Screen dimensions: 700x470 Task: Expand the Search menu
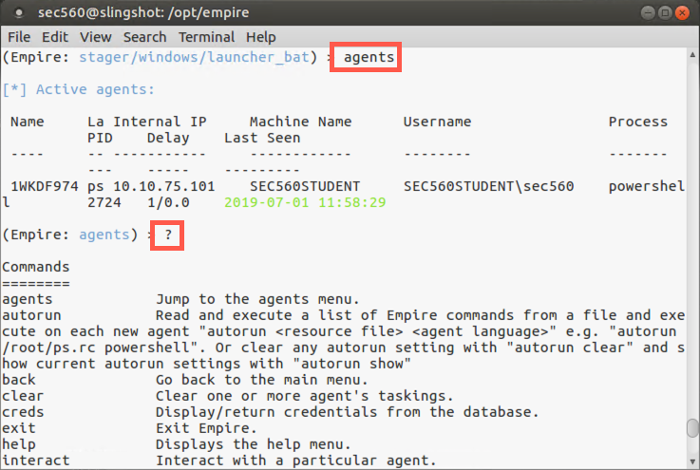(144, 37)
